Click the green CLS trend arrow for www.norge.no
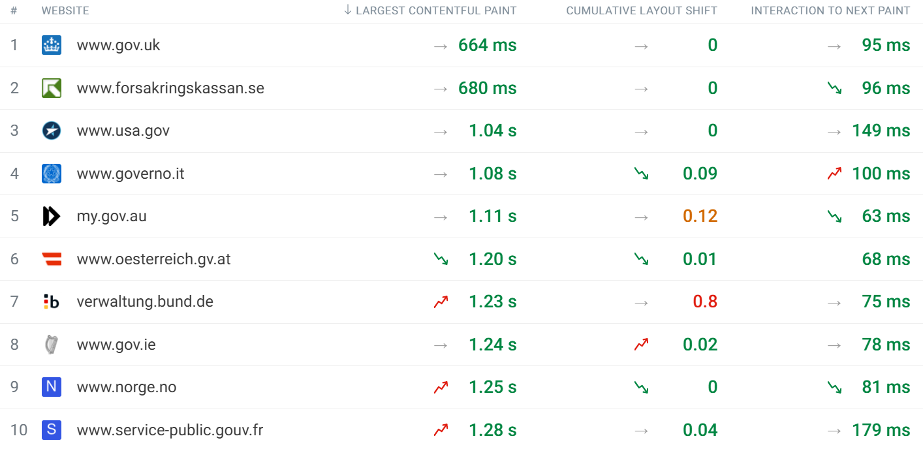 pos(642,387)
